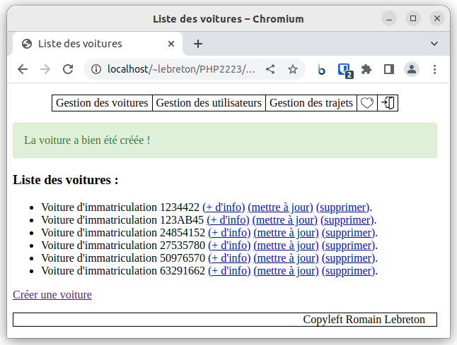This screenshot has width=457, height=345.
Task: View site information icon in address bar
Action: click(96, 69)
